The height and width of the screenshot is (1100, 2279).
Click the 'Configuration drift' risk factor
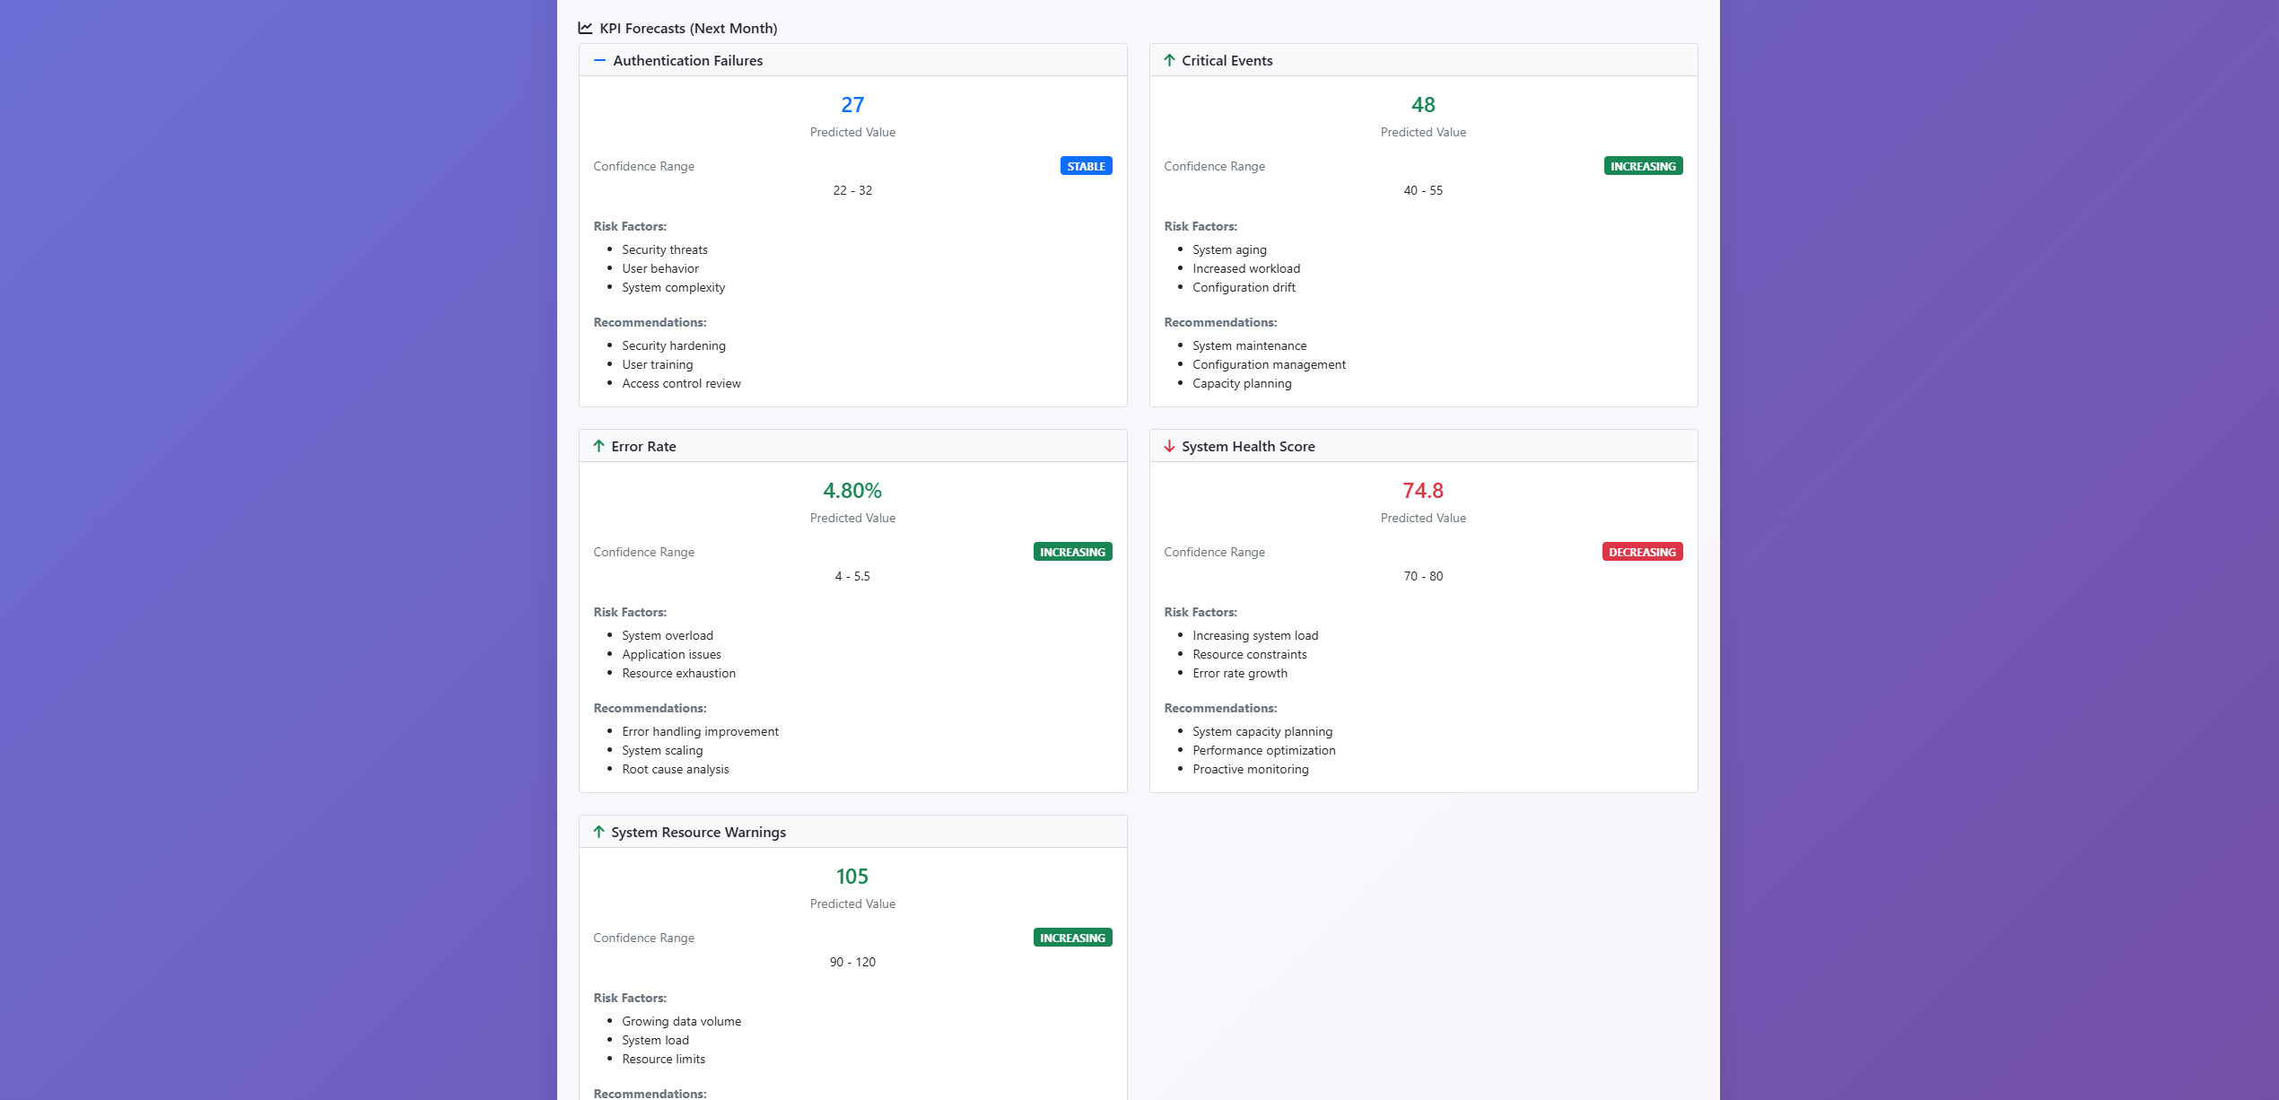(1243, 287)
